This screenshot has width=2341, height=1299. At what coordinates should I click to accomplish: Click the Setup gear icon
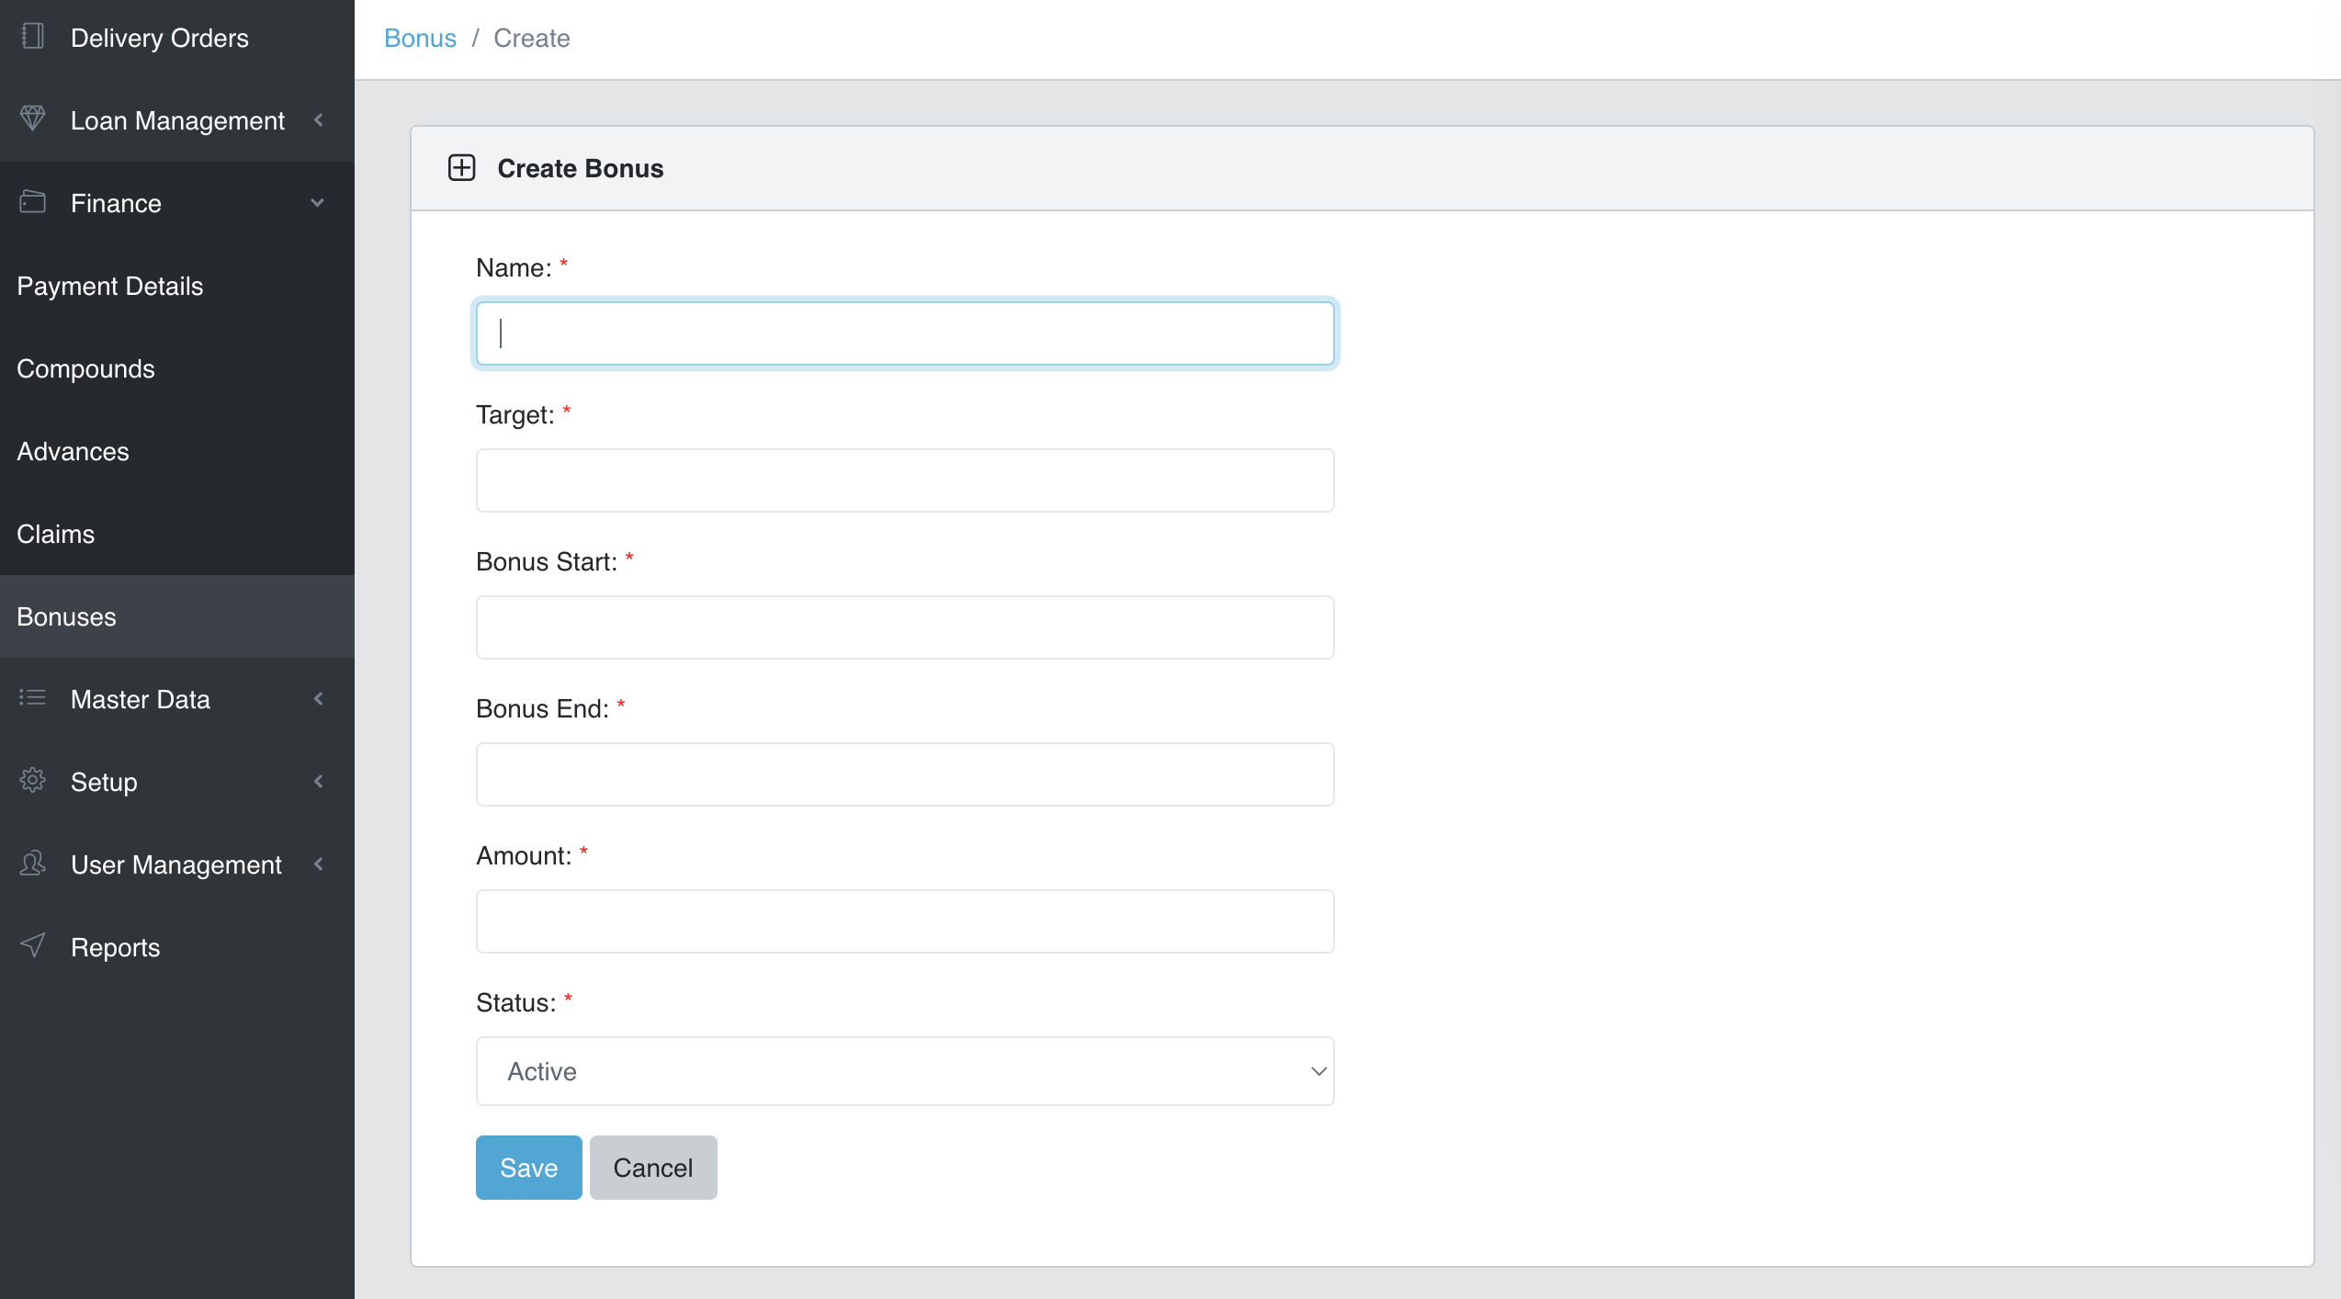click(x=33, y=780)
